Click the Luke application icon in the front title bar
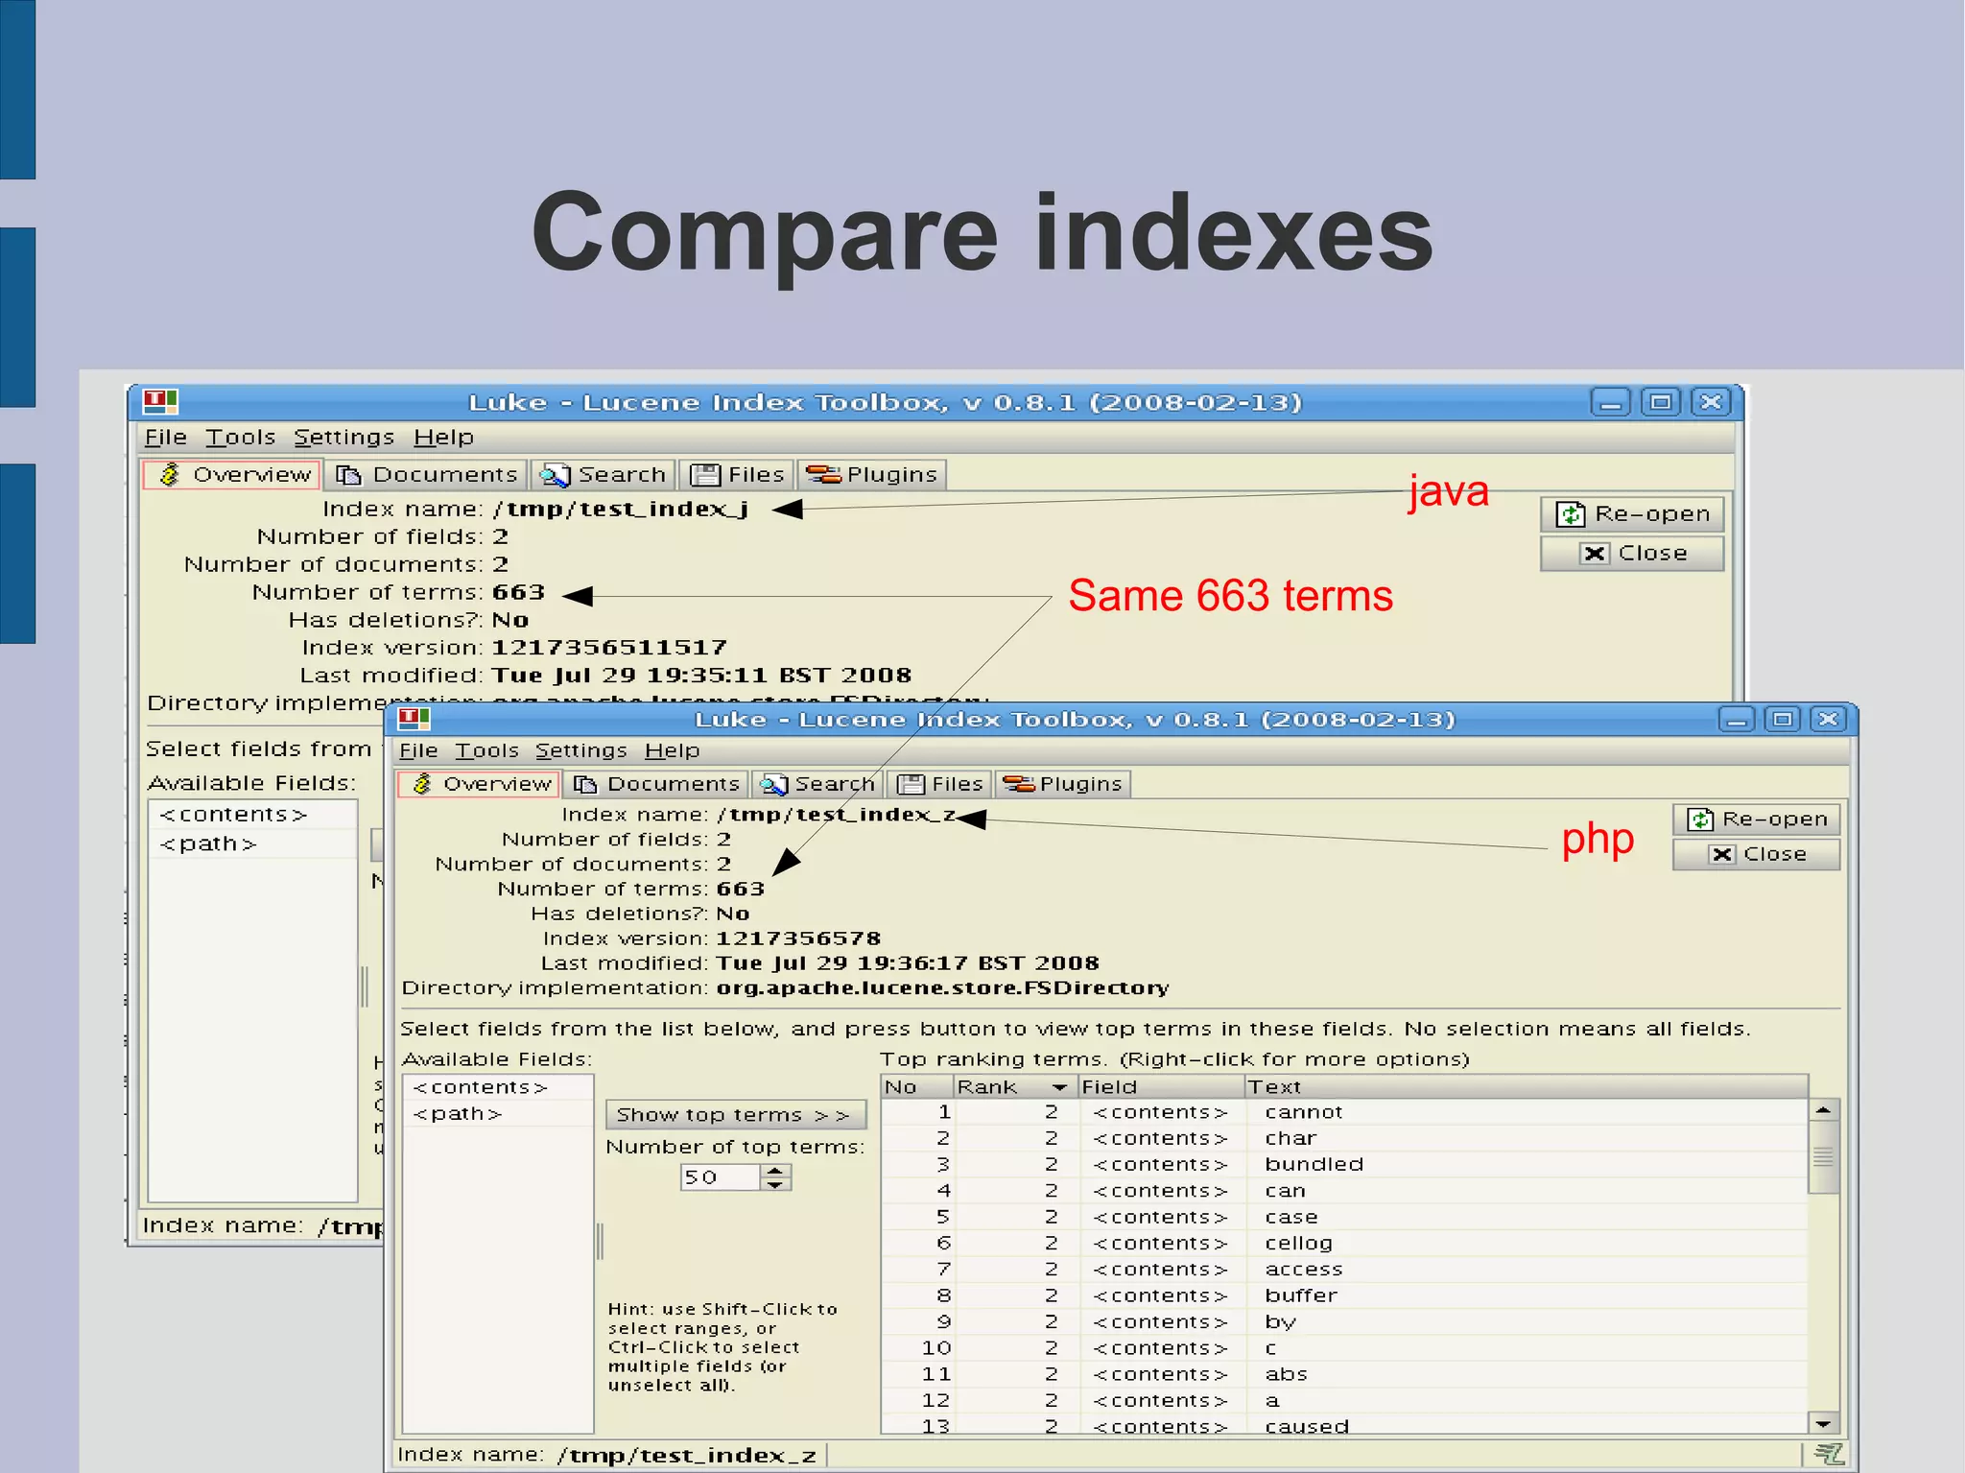 [x=414, y=719]
